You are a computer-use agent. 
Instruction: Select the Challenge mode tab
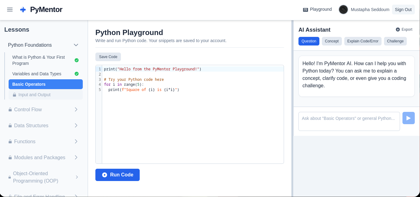pos(395,41)
